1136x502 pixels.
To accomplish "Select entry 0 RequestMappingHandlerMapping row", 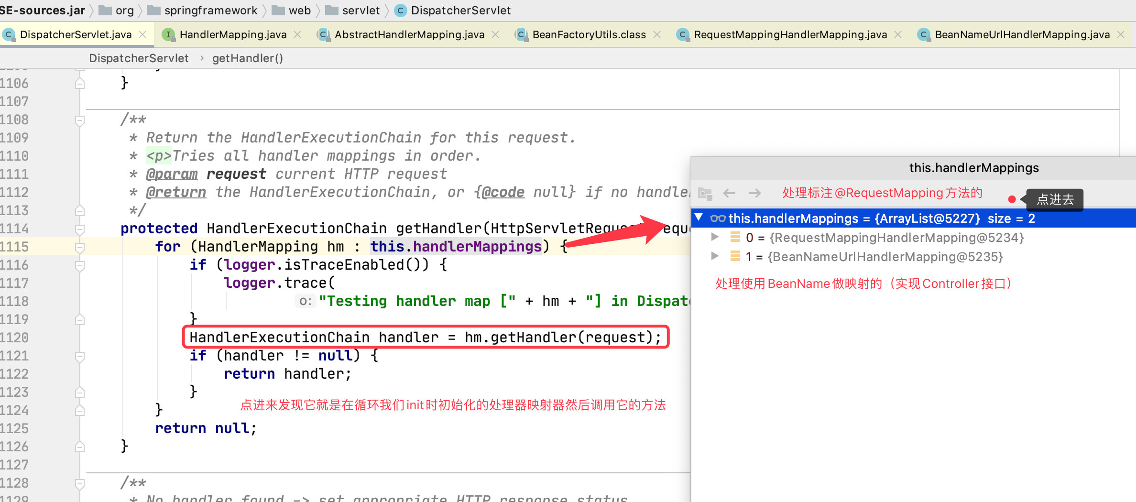I will pos(913,238).
